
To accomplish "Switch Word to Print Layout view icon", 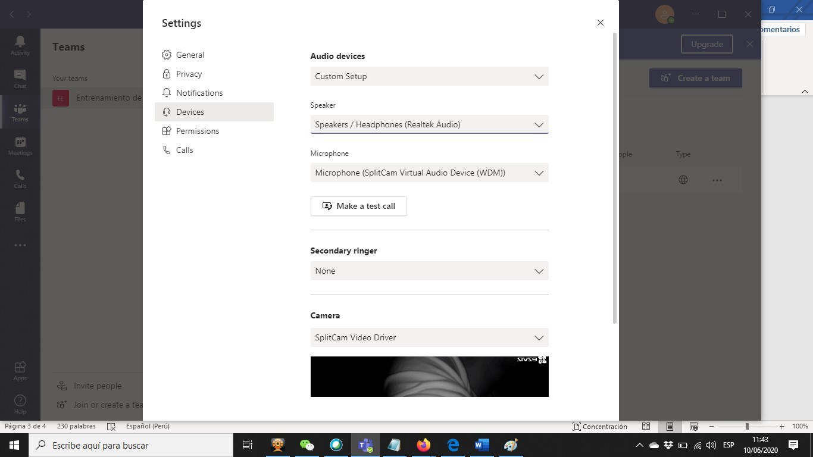I will (x=670, y=426).
